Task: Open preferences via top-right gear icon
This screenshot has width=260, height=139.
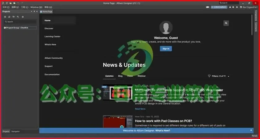Action: [233, 7]
